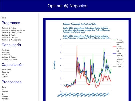Open the Servicios link
Image resolution: width=135 pixels, height=101 pixels.
point(5,50)
